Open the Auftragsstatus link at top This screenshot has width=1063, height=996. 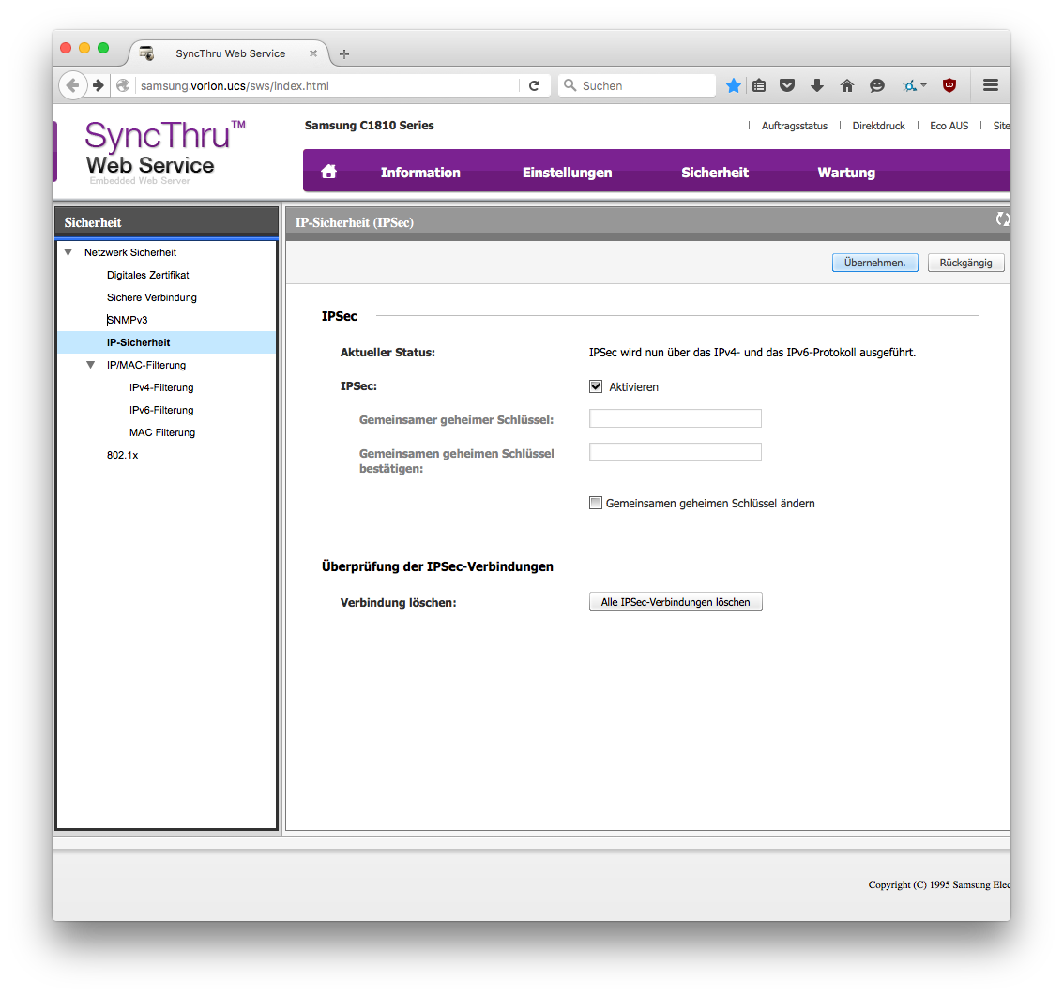pyautogui.click(x=794, y=126)
